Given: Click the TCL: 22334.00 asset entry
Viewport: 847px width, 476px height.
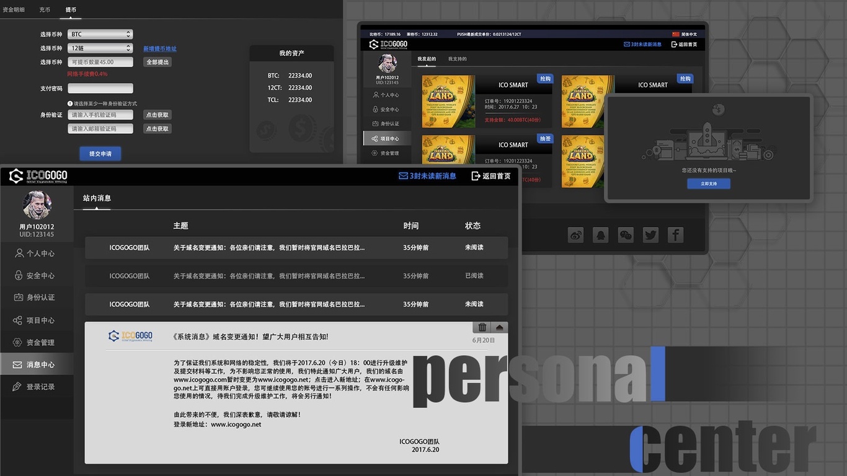Looking at the screenshot, I should point(290,100).
